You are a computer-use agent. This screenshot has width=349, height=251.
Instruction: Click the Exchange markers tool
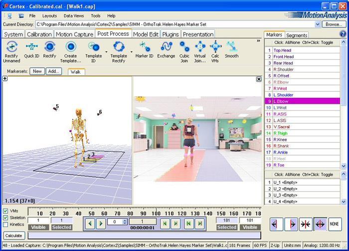166,50
